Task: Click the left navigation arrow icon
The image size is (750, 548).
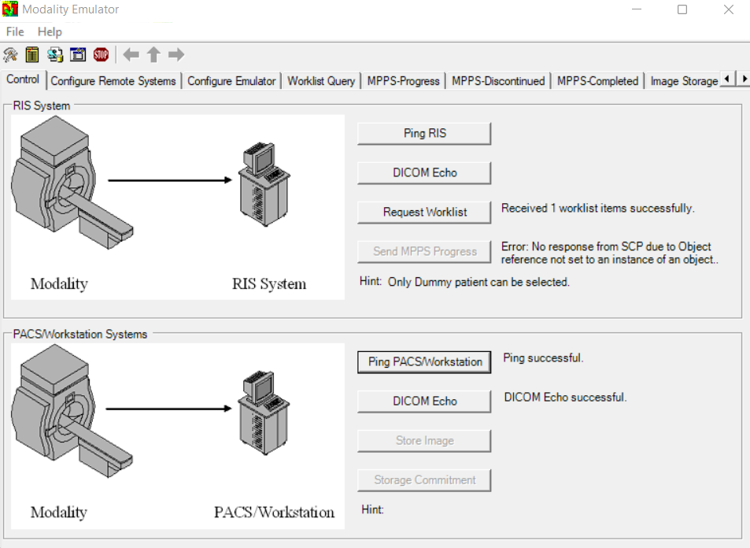Action: click(x=131, y=54)
